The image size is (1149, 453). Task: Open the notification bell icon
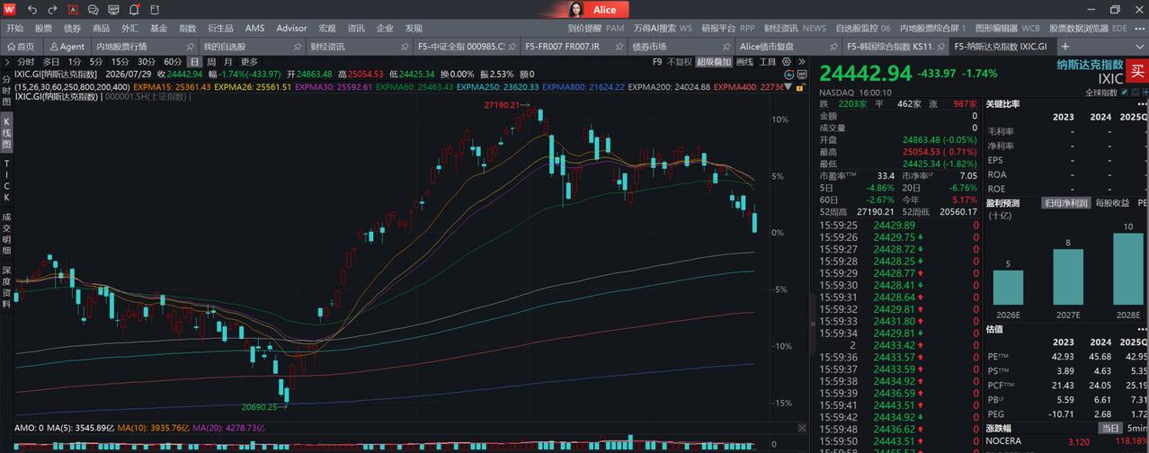tap(134, 10)
